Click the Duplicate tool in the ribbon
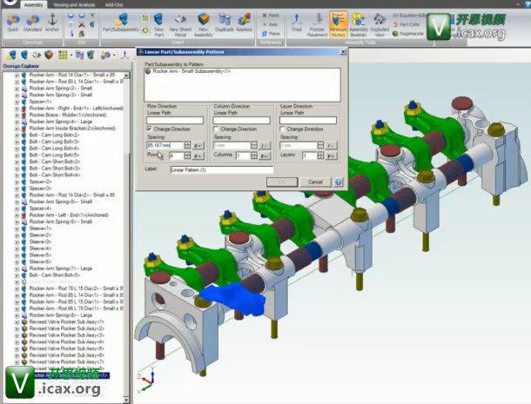The image size is (531, 404). pos(225,21)
